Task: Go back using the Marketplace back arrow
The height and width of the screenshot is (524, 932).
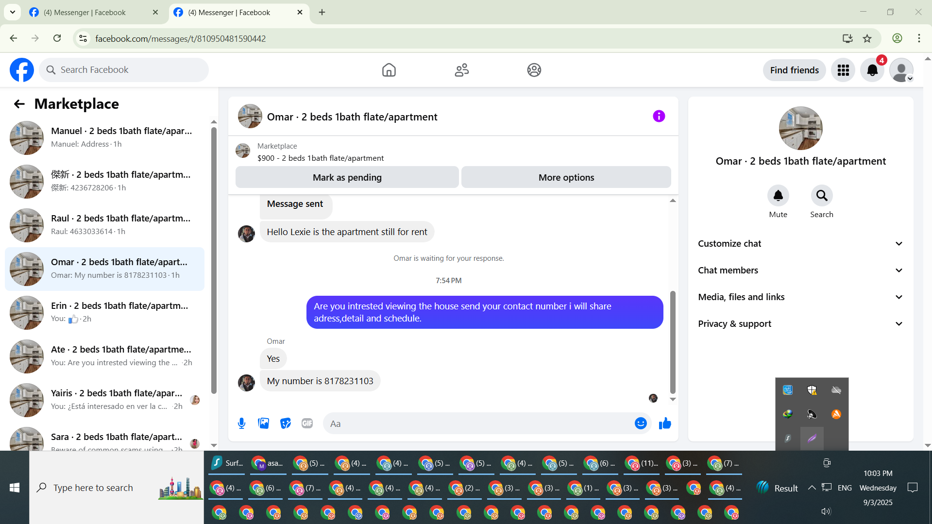Action: click(19, 104)
